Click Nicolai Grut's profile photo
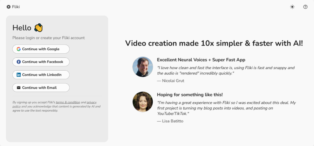314x146 pixels. coord(142,67)
